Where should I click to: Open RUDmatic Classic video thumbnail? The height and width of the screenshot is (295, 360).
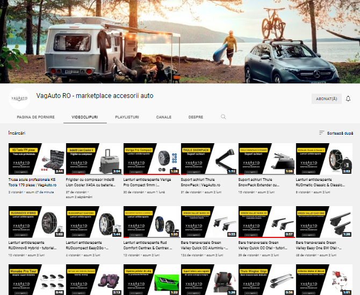[x=324, y=159]
